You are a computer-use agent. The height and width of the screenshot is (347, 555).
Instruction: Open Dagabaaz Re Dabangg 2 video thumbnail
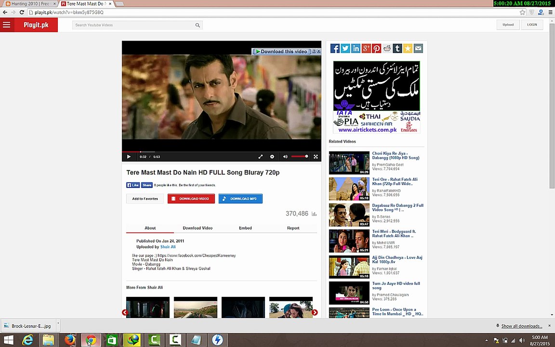point(349,215)
